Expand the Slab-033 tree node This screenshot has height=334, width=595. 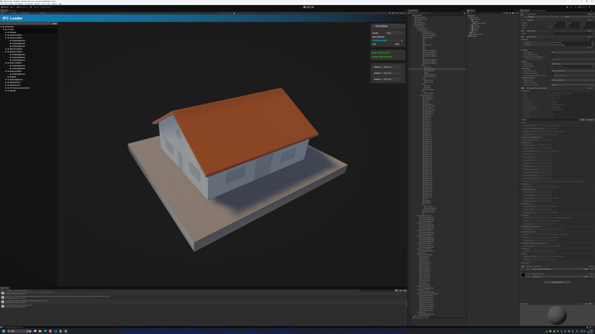click(x=6, y=91)
